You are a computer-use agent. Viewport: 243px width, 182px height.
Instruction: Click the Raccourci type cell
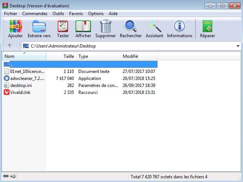(x=88, y=92)
